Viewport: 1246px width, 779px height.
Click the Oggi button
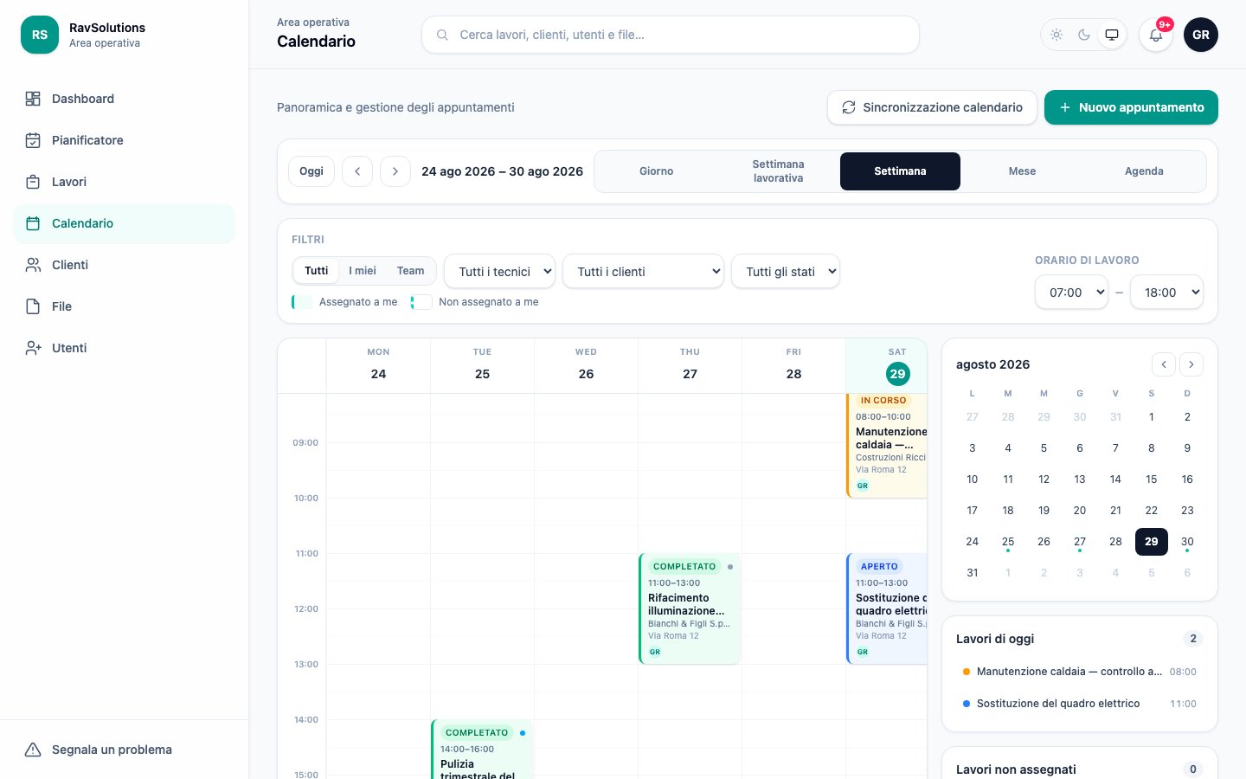coord(311,171)
